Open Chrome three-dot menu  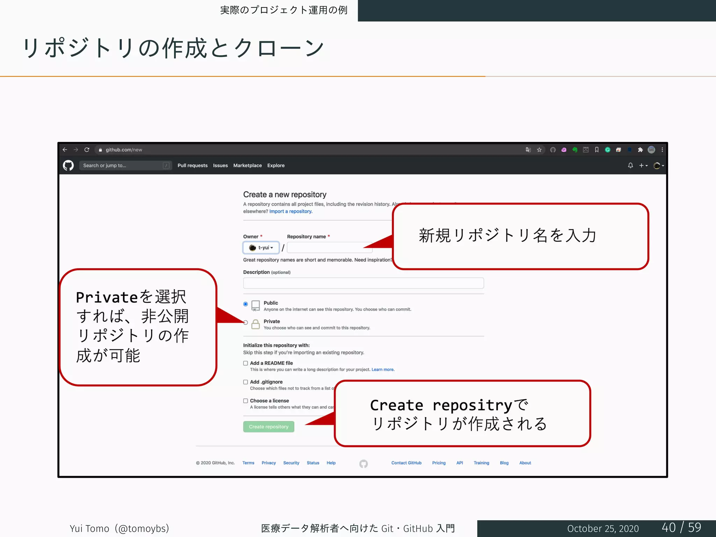[x=662, y=150]
